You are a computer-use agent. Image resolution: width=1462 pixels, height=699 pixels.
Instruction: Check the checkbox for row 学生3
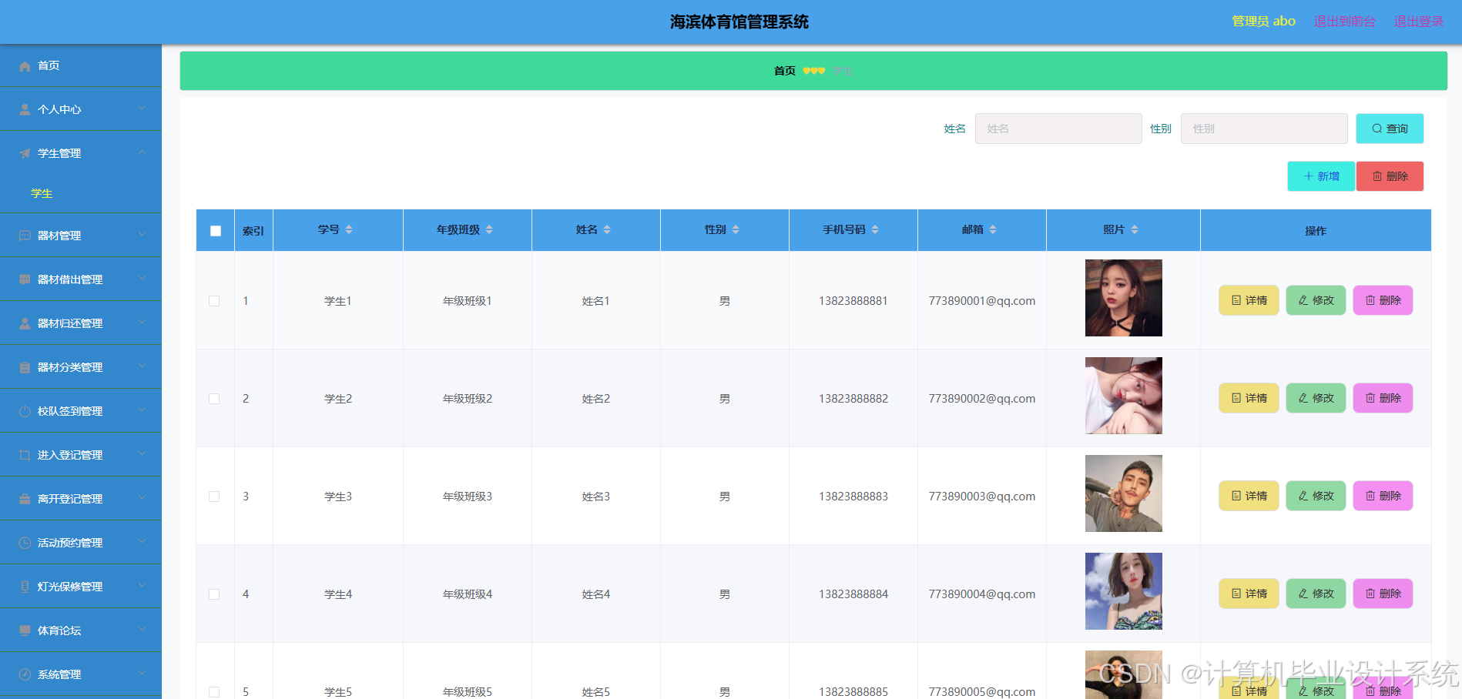[x=214, y=497]
